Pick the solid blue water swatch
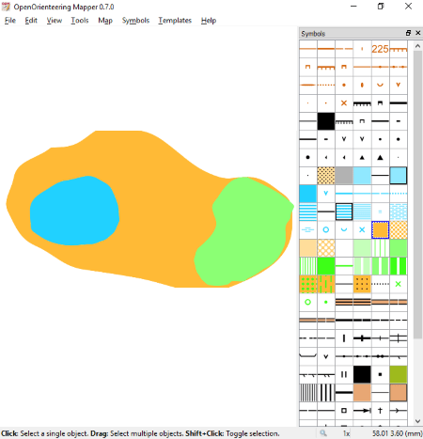Viewport: 423px width, 439px height. pos(307,194)
